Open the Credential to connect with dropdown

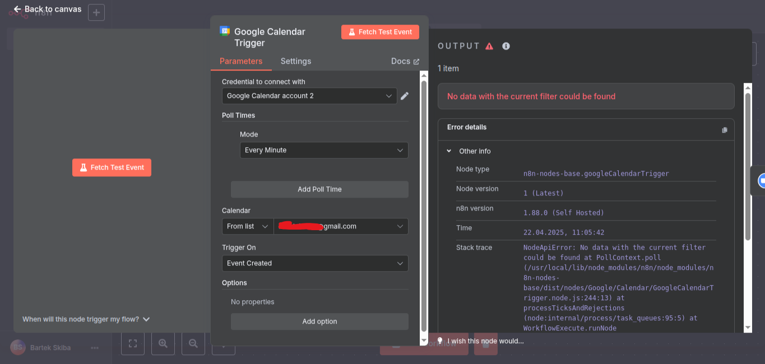309,96
